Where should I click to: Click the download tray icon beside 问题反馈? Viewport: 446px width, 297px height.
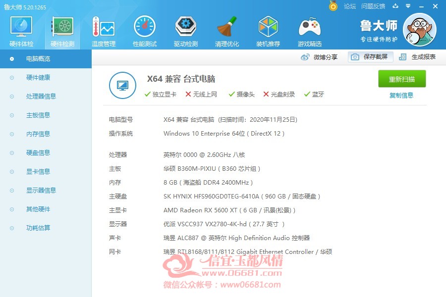pos(395,6)
